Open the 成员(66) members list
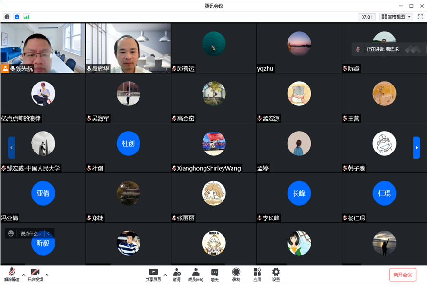The height and width of the screenshot is (285, 427). (x=195, y=275)
